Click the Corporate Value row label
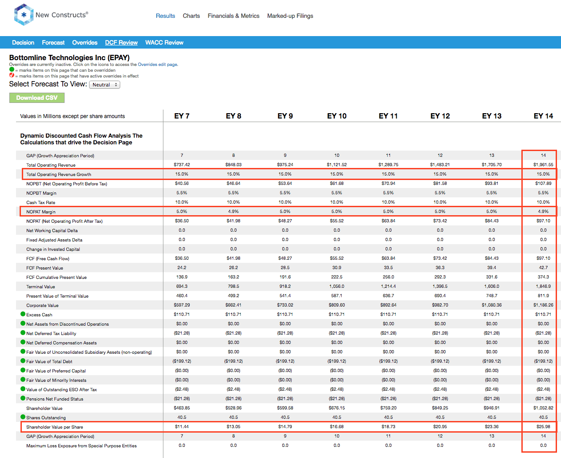The width and height of the screenshot is (561, 458). point(42,305)
